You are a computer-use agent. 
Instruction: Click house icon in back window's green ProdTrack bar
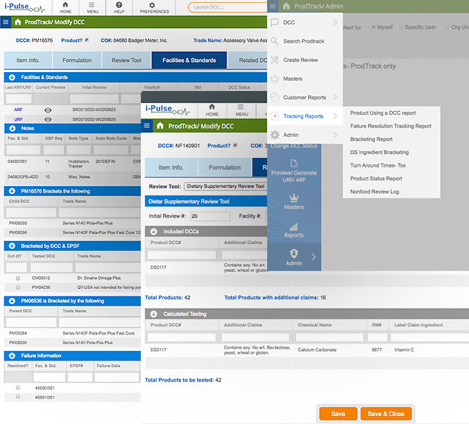point(18,22)
